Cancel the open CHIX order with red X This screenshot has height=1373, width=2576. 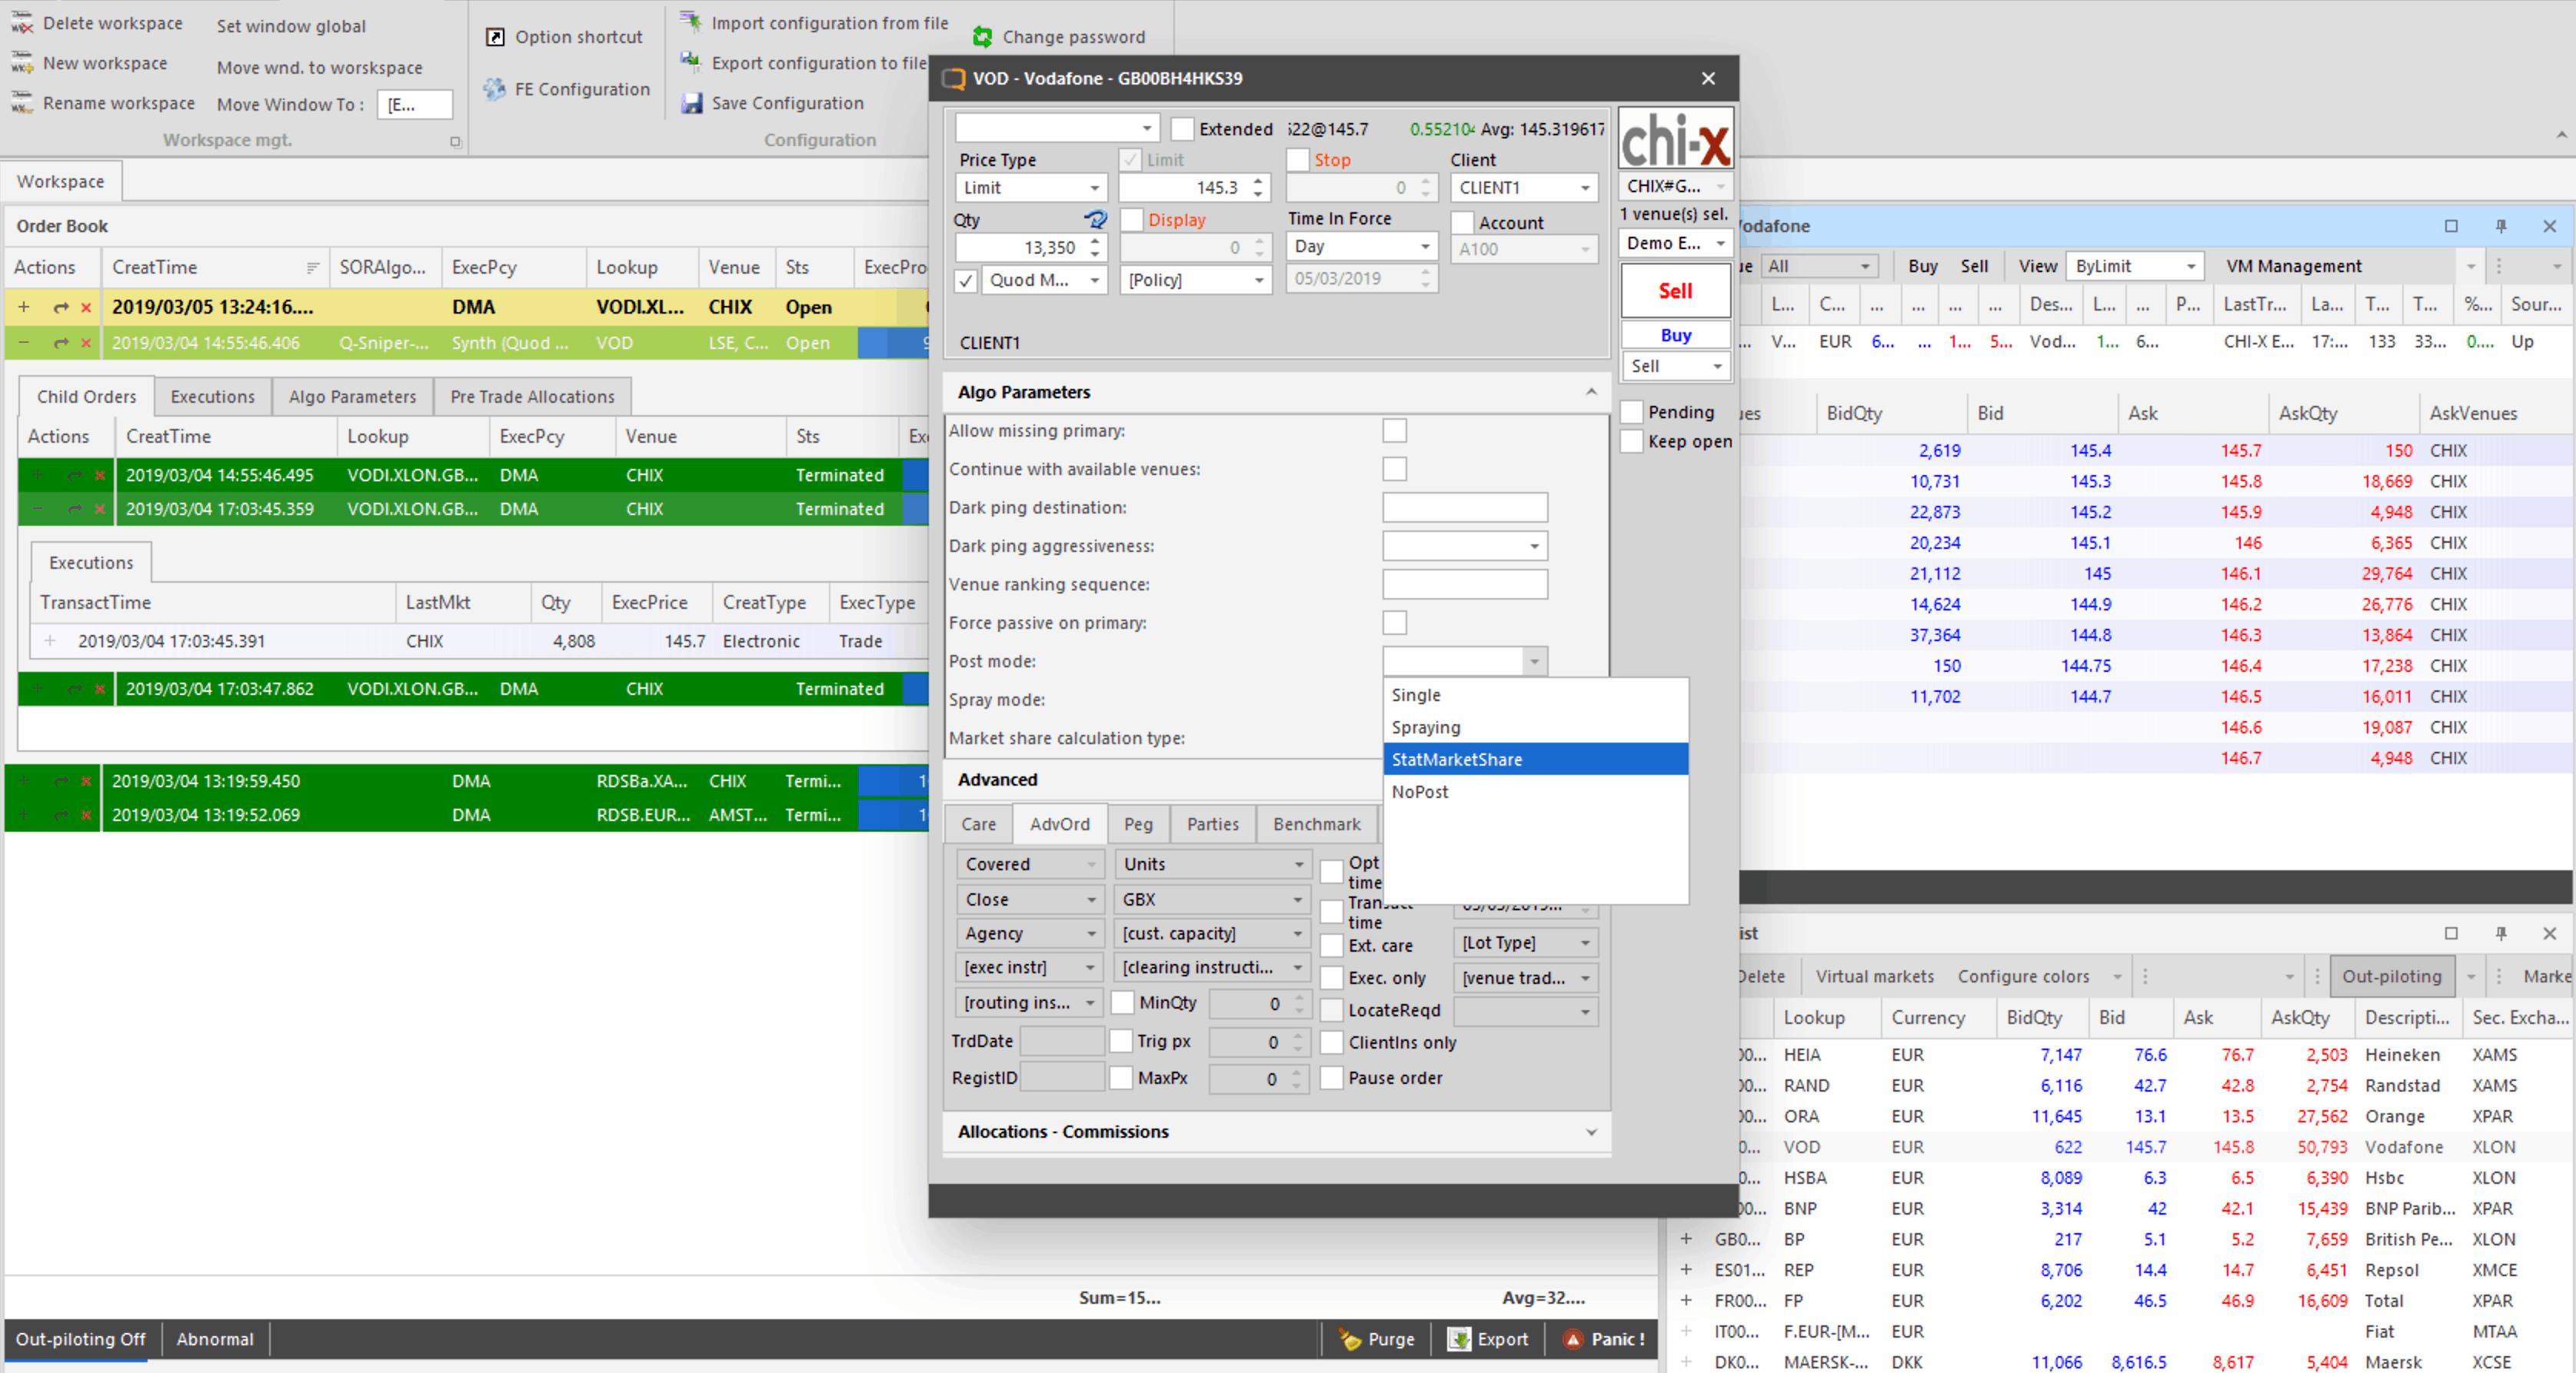86,307
